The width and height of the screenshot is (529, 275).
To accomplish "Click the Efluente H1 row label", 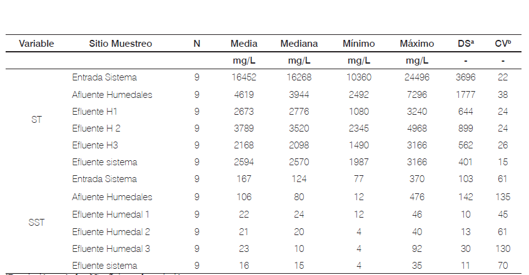I will click(94, 111).
